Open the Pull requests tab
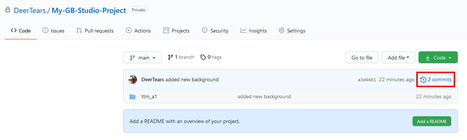This screenshot has height=140, width=467. point(95,31)
